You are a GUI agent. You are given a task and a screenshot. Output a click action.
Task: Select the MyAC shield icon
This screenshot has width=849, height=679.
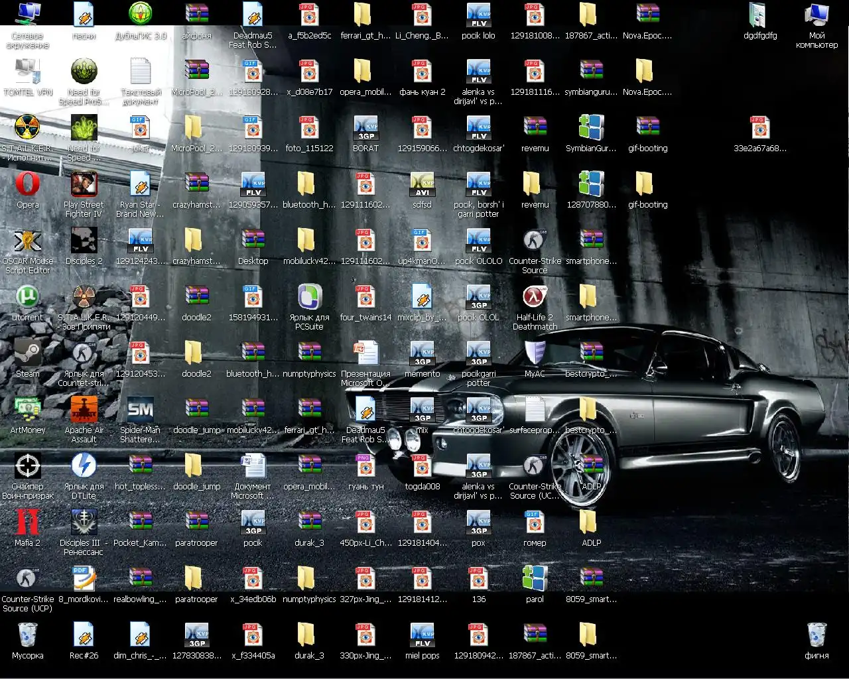[535, 353]
